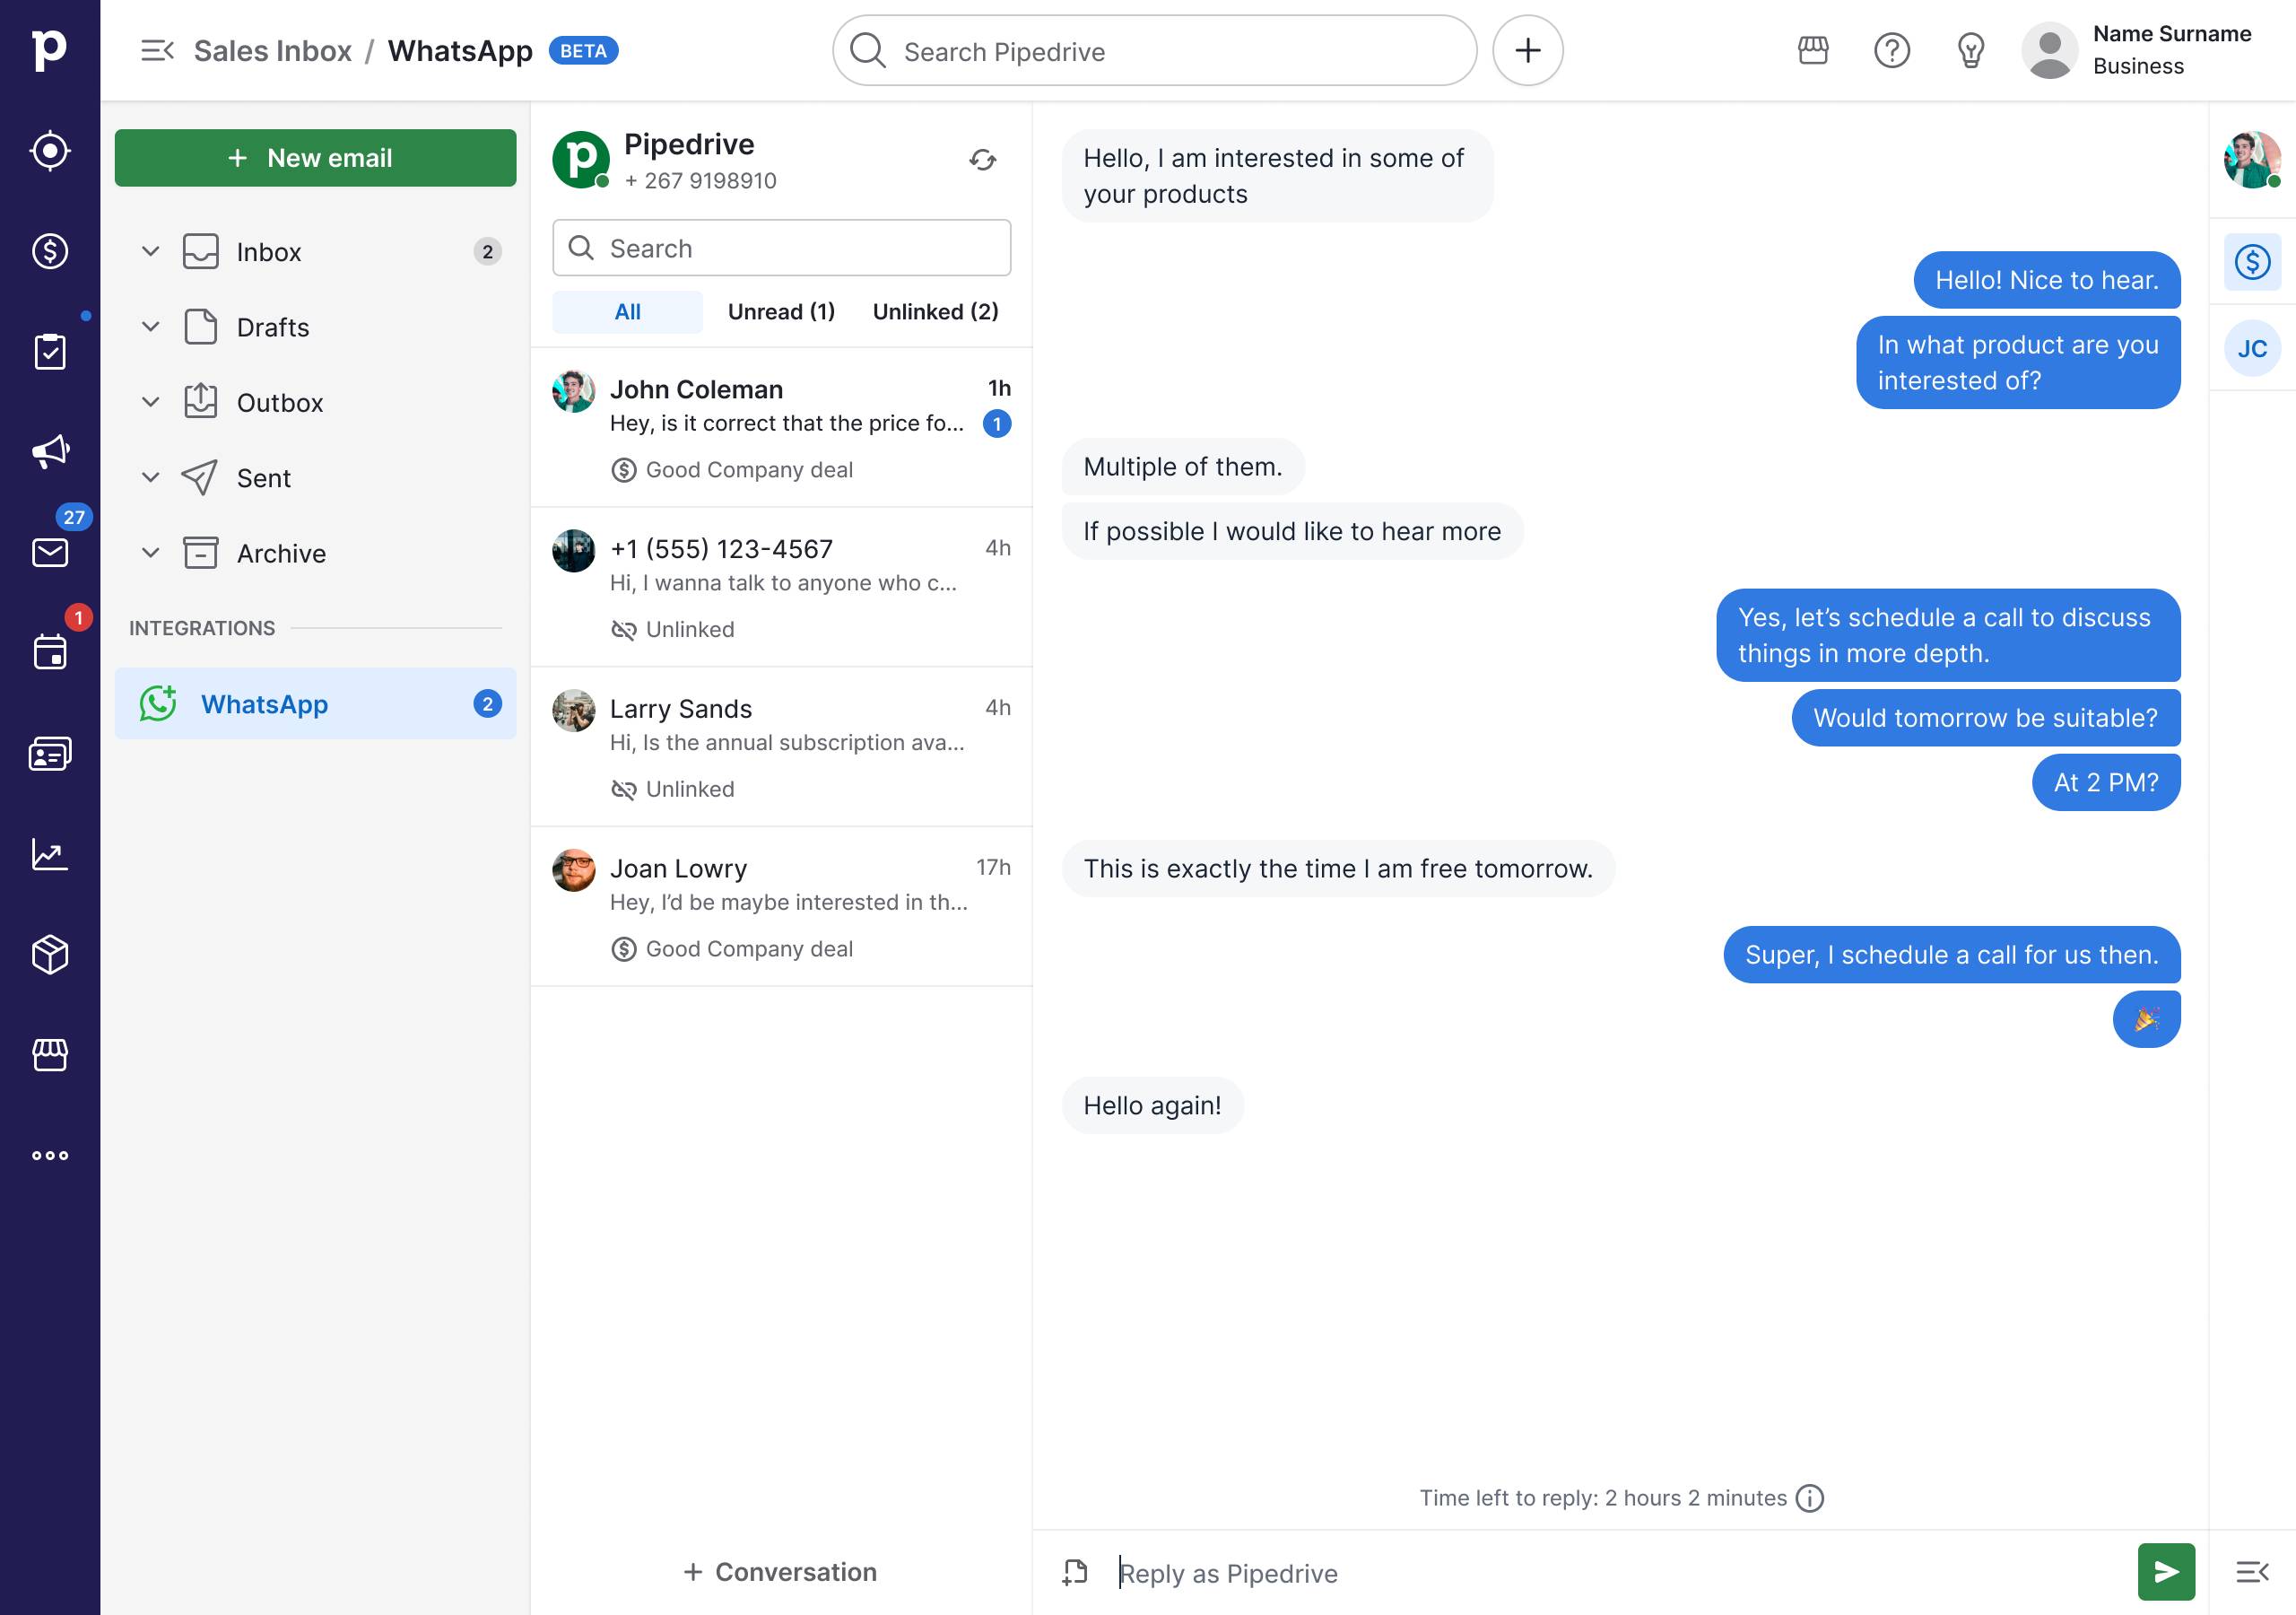Click the info icon next to reply timer

point(1809,1498)
